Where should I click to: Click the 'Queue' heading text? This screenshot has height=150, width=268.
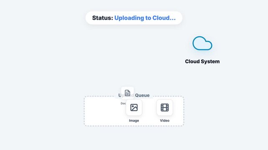(x=142, y=95)
